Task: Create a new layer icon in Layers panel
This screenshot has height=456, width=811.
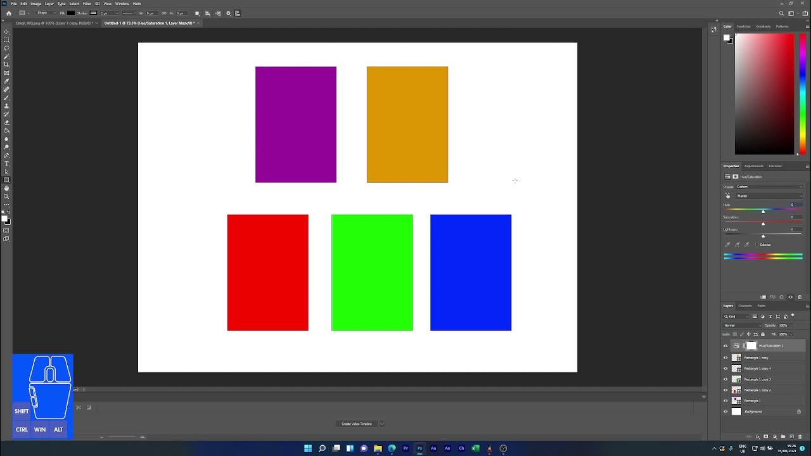Action: [792, 436]
